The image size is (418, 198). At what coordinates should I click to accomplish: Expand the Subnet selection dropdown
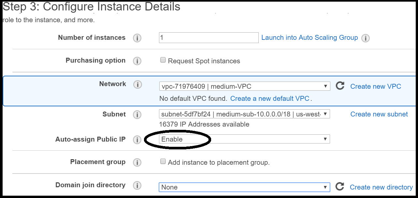pos(244,114)
